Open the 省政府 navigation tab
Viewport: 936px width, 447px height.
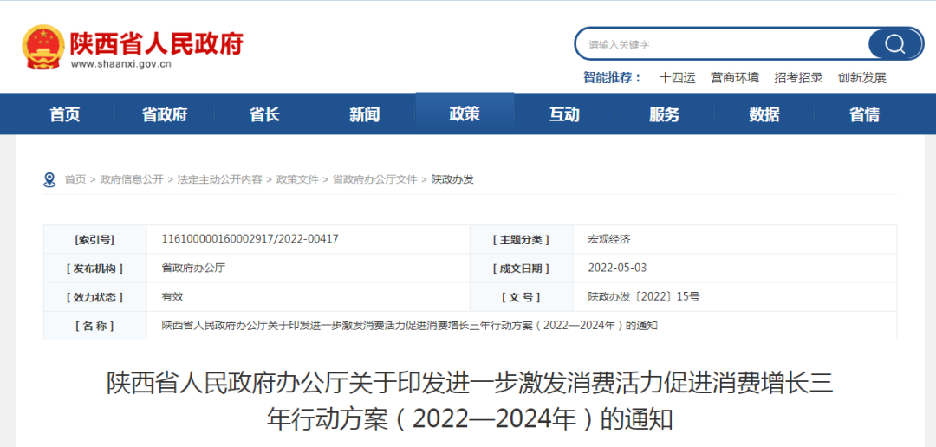pos(165,114)
